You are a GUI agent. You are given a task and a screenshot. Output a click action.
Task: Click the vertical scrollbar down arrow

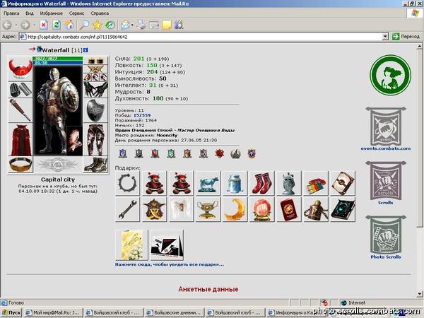point(419,294)
